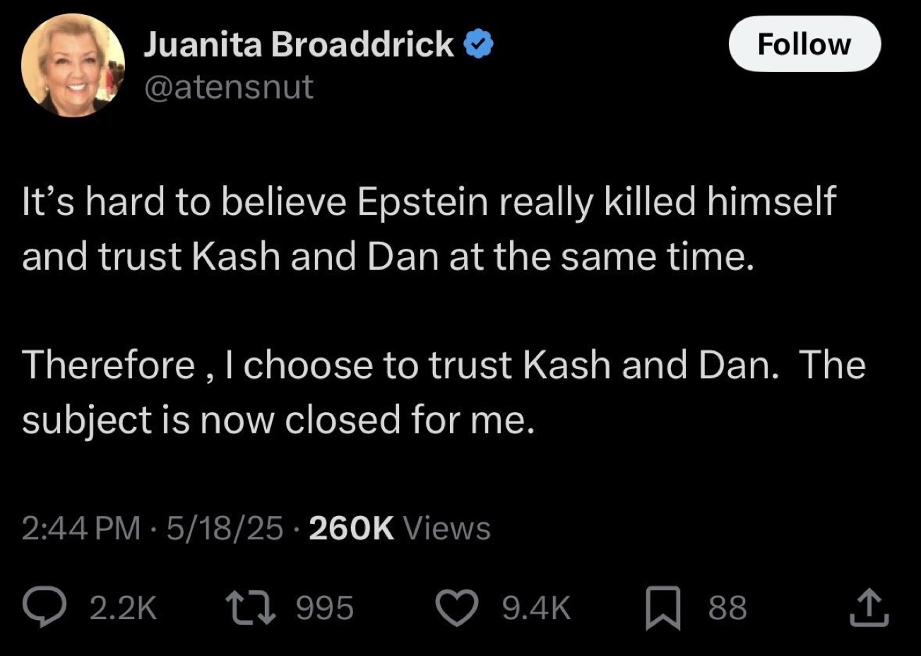This screenshot has width=921, height=656.
Task: Open the Juanita Broaddrick display name link
Action: click(298, 45)
